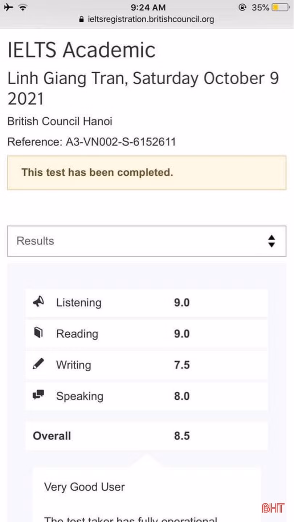294x522 pixels.
Task: Select the Writing 7.5 score row
Action: click(x=147, y=365)
